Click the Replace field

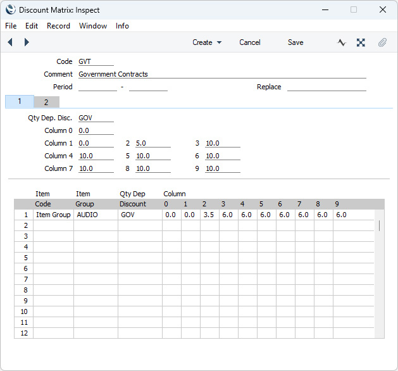[x=326, y=87]
